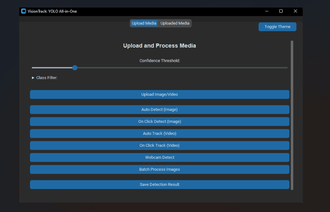Viewport: 330px width, 212px height.
Task: Click the Toggle Theme button
Action: click(277, 27)
